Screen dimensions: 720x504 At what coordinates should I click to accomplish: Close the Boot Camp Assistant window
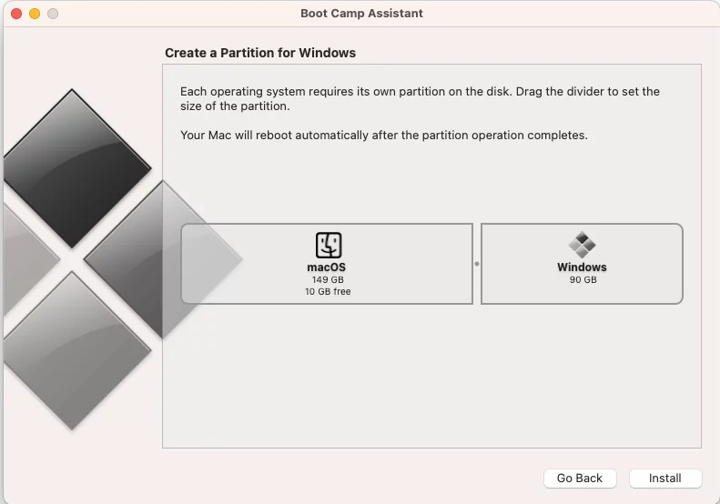pos(16,14)
